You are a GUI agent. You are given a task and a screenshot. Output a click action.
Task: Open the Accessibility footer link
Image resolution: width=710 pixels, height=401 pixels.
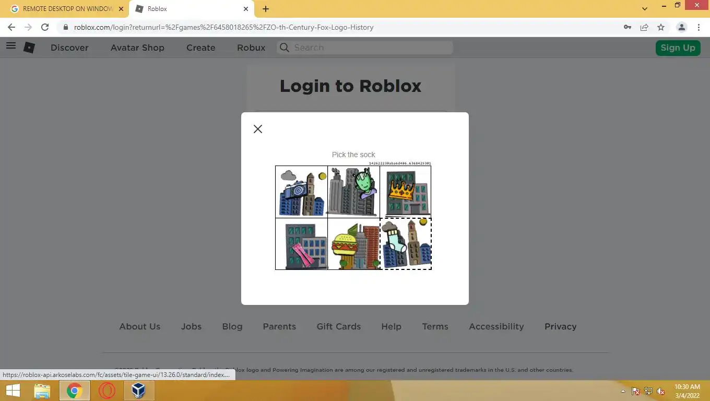coord(496,326)
